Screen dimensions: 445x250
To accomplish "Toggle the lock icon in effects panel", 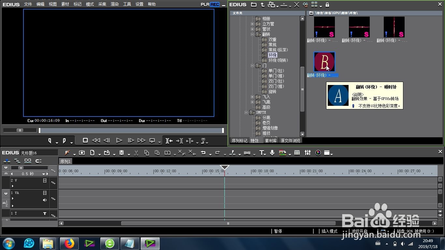I will pyautogui.click(x=327, y=5).
